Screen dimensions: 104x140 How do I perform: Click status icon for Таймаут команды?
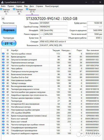3,83
